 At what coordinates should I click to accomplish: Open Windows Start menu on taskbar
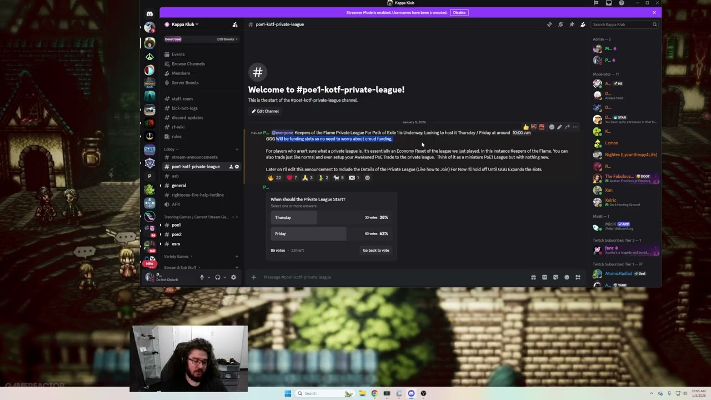(288, 393)
